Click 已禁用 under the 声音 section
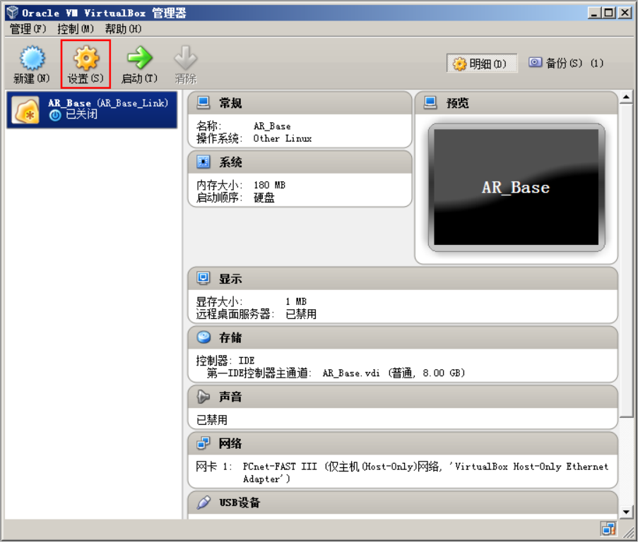 [211, 420]
